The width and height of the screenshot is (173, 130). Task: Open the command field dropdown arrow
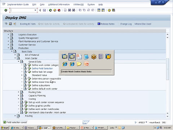(x=35, y=10)
